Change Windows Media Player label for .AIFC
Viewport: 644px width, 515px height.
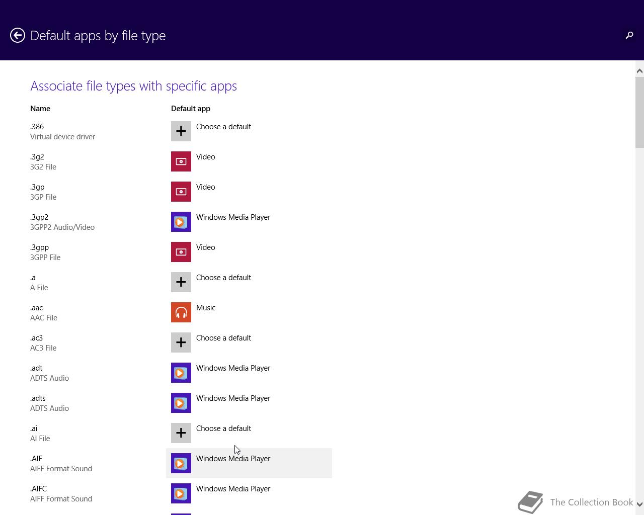(x=233, y=489)
